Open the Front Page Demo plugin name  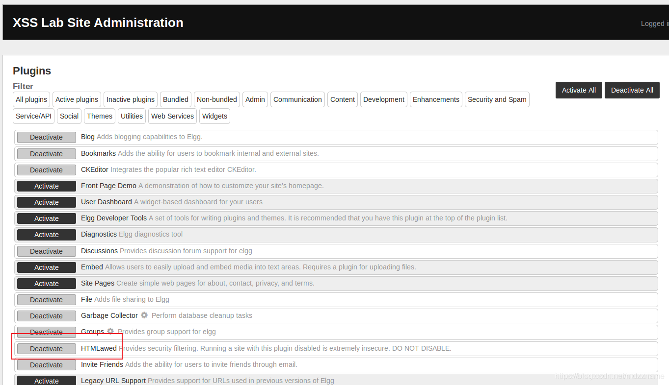click(108, 186)
